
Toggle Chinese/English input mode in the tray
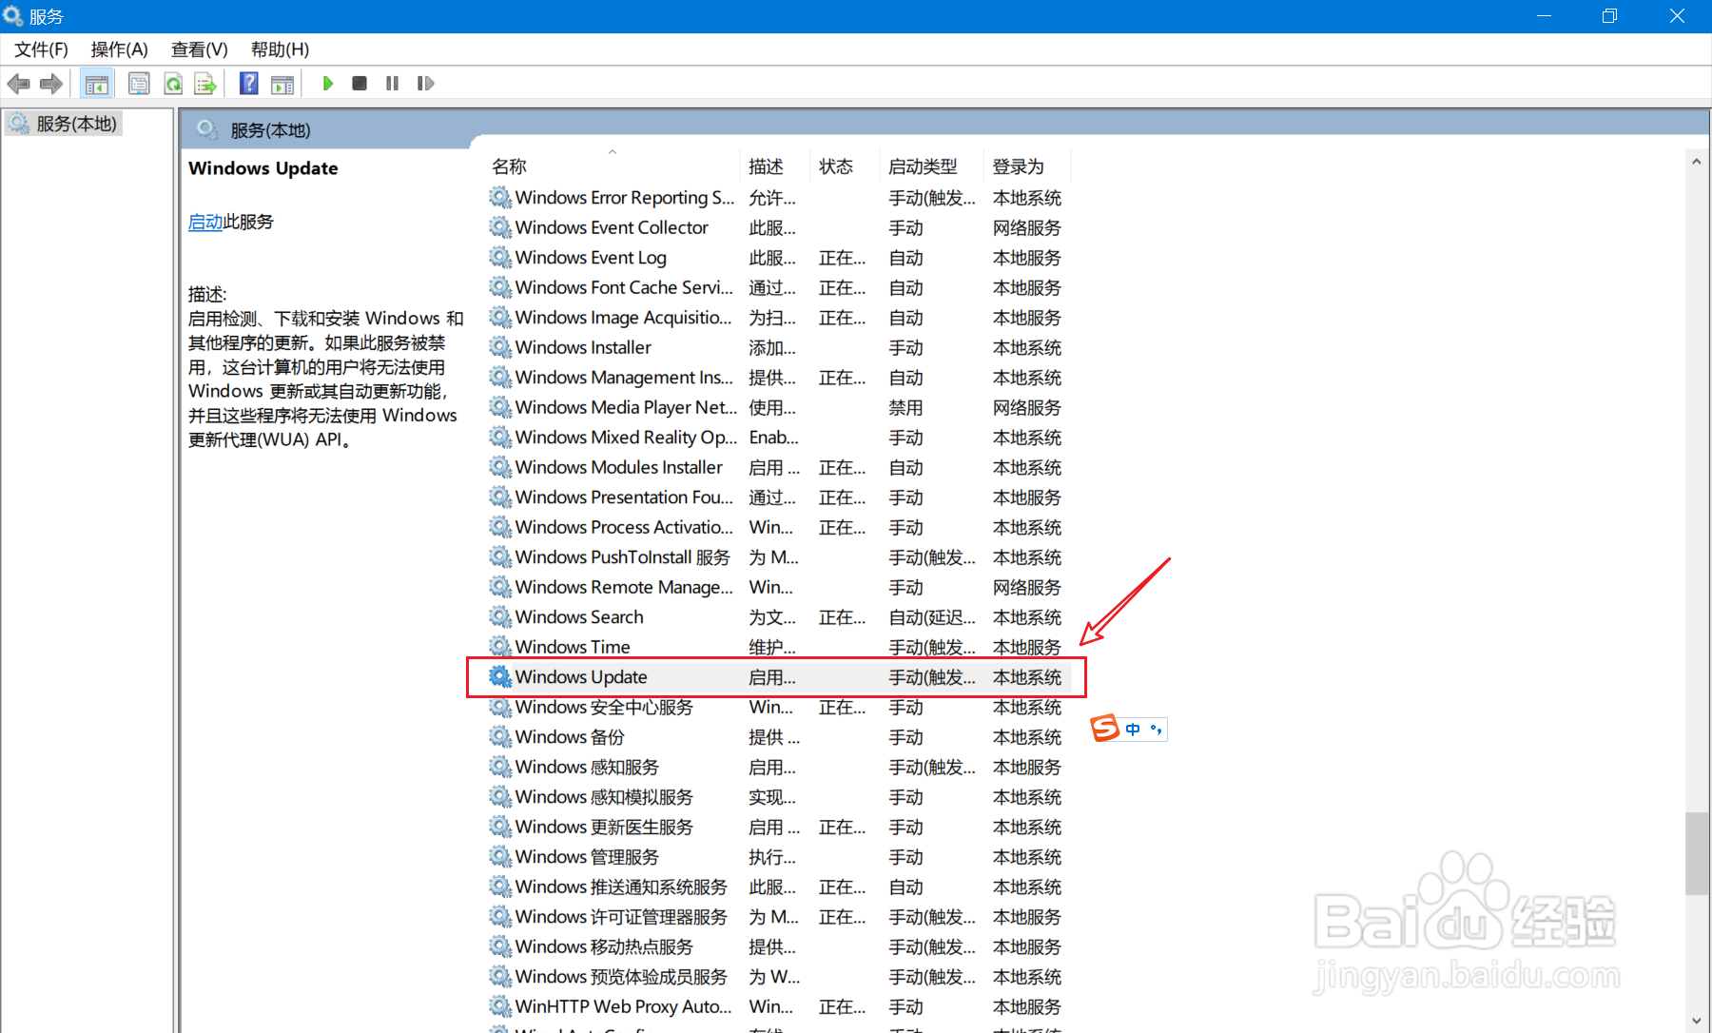1133,729
